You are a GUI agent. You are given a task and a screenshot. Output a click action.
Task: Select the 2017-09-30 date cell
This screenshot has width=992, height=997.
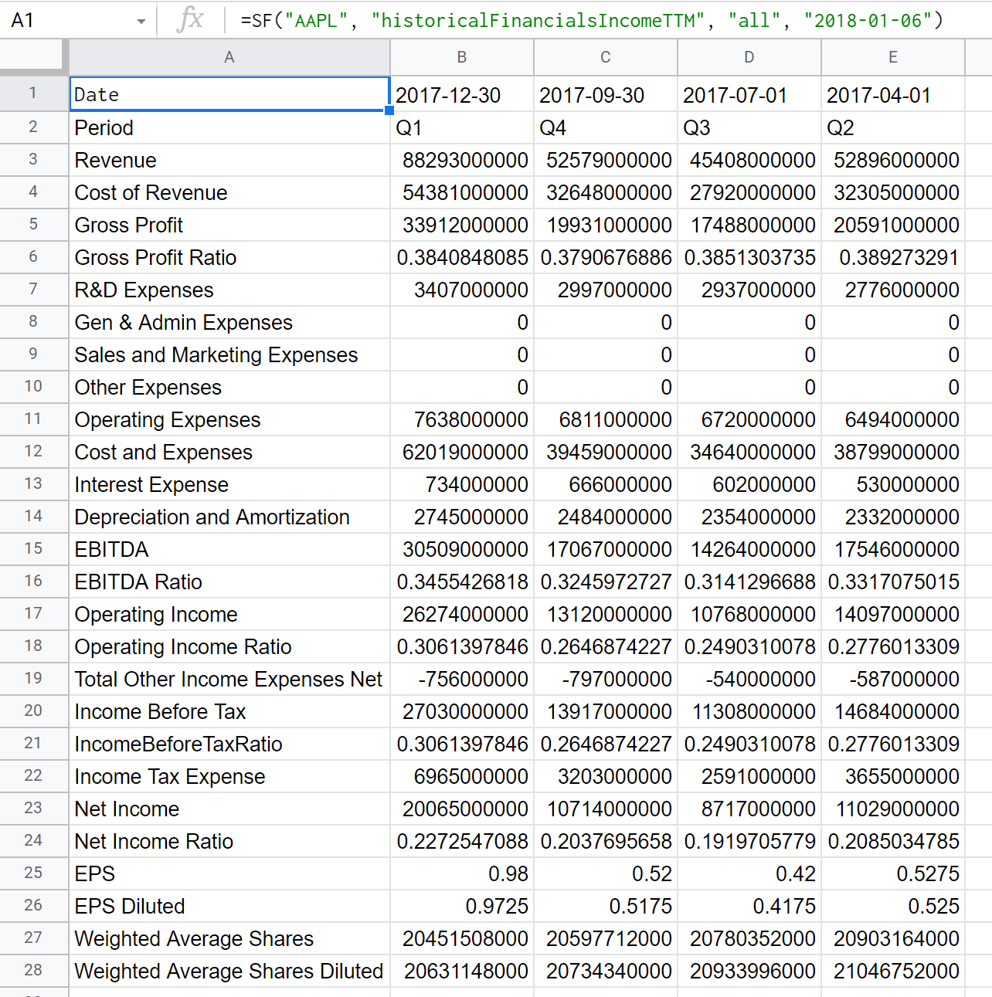[606, 95]
